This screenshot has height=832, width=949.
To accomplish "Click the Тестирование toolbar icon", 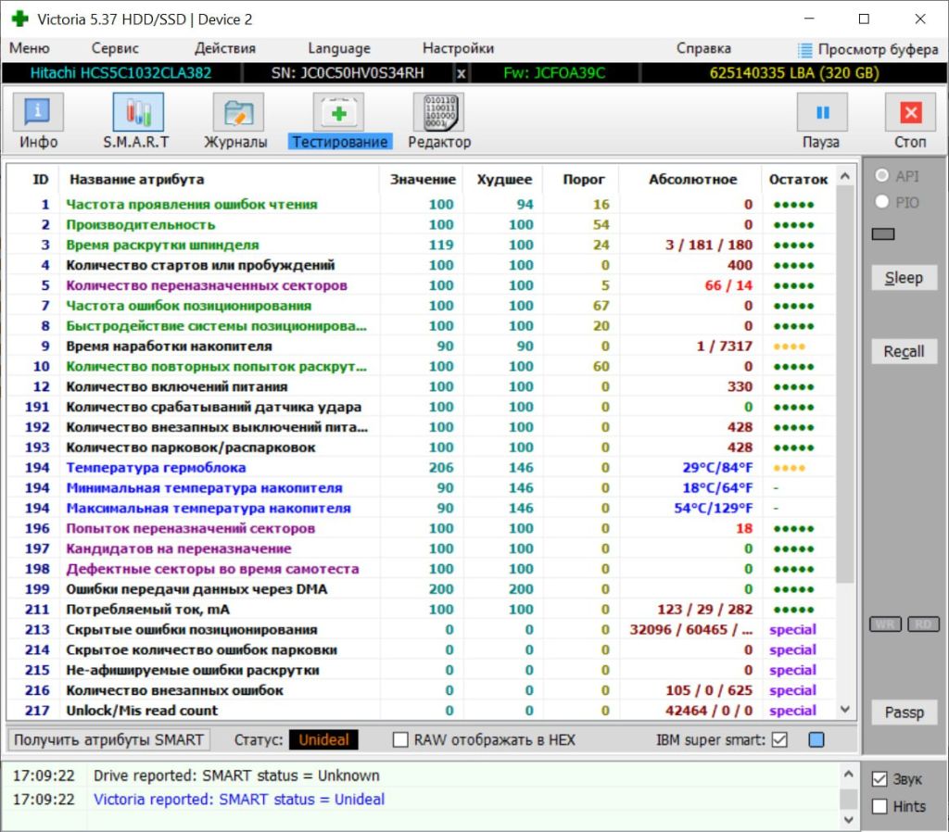I will coord(338,112).
